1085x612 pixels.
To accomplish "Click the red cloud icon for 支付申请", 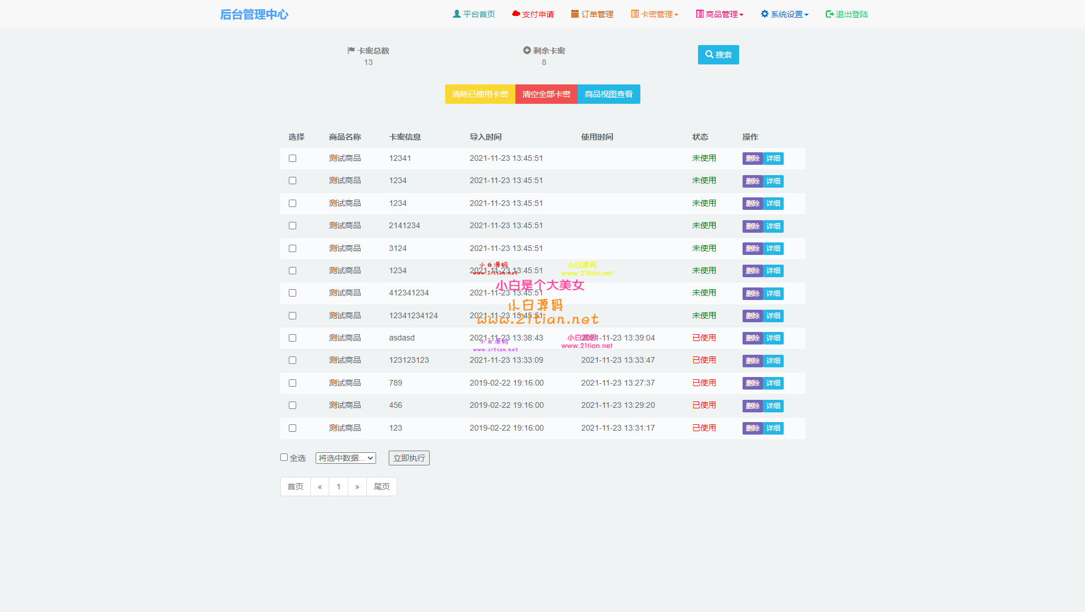I will tap(516, 14).
